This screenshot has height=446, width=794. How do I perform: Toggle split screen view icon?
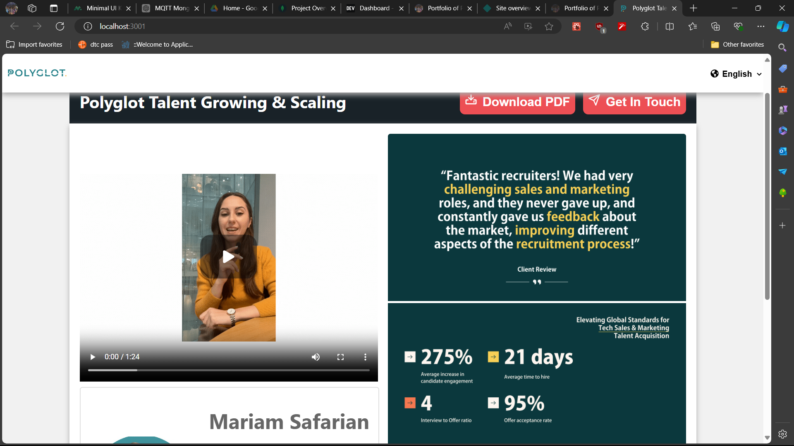[x=670, y=26]
